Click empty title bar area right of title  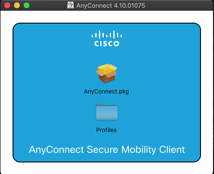click(x=179, y=5)
